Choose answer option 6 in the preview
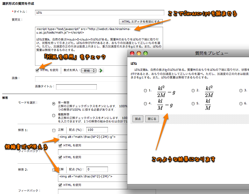 tap(241, 104)
